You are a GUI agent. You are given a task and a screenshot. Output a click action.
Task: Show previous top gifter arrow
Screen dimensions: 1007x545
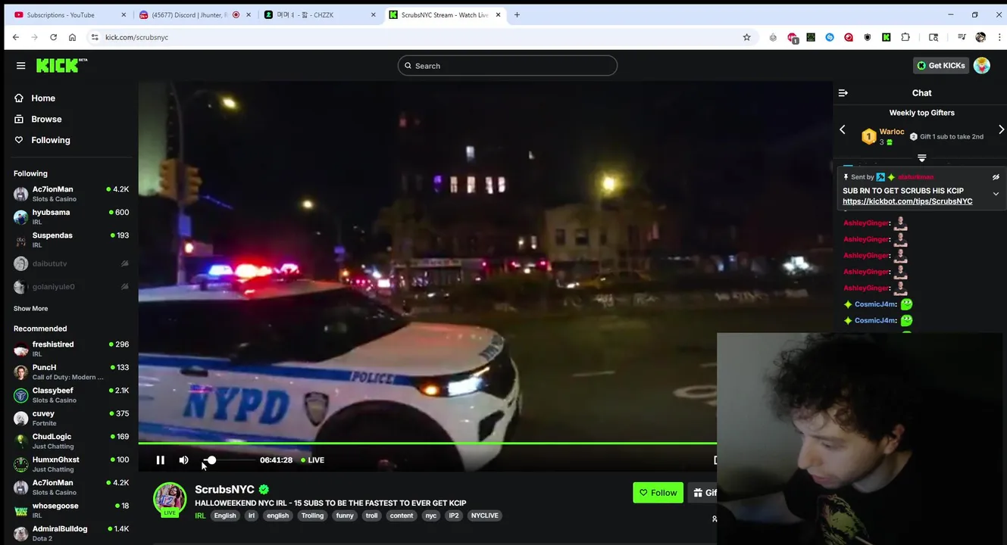[843, 130]
